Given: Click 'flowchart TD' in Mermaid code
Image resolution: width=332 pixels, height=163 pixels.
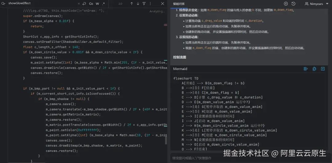Looking at the screenshot, I should pos(186,78).
